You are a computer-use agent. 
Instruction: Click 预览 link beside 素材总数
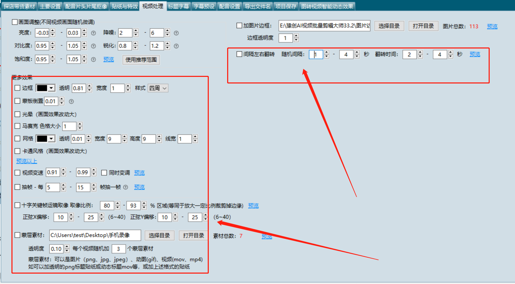267,236
